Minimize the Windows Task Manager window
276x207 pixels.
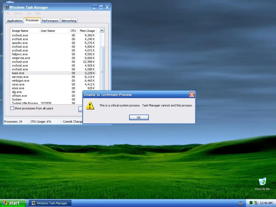[95, 7]
